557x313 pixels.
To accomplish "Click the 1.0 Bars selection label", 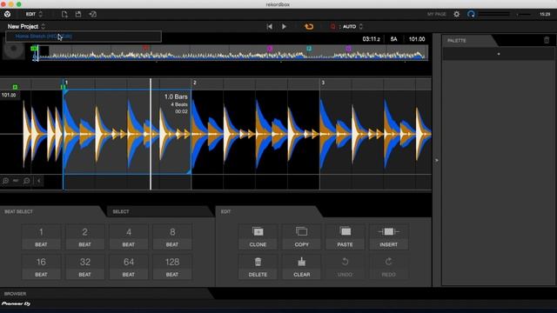I will tap(176, 97).
